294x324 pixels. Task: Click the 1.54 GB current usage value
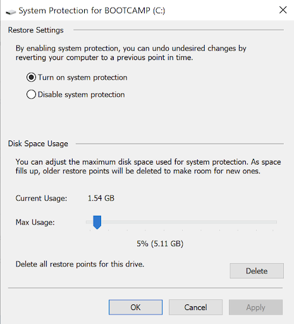[x=101, y=198]
